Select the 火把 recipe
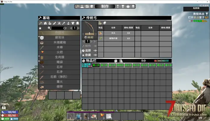The height and width of the screenshot is (121, 210). 59,52
